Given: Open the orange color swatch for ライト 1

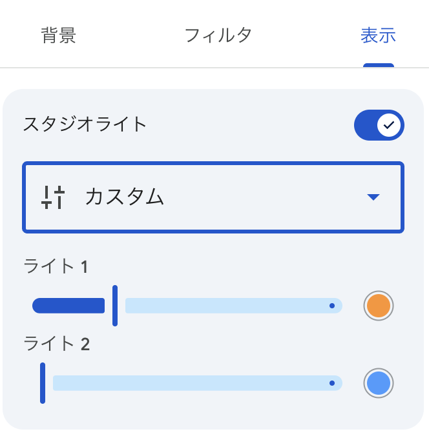Looking at the screenshot, I should 378,306.
